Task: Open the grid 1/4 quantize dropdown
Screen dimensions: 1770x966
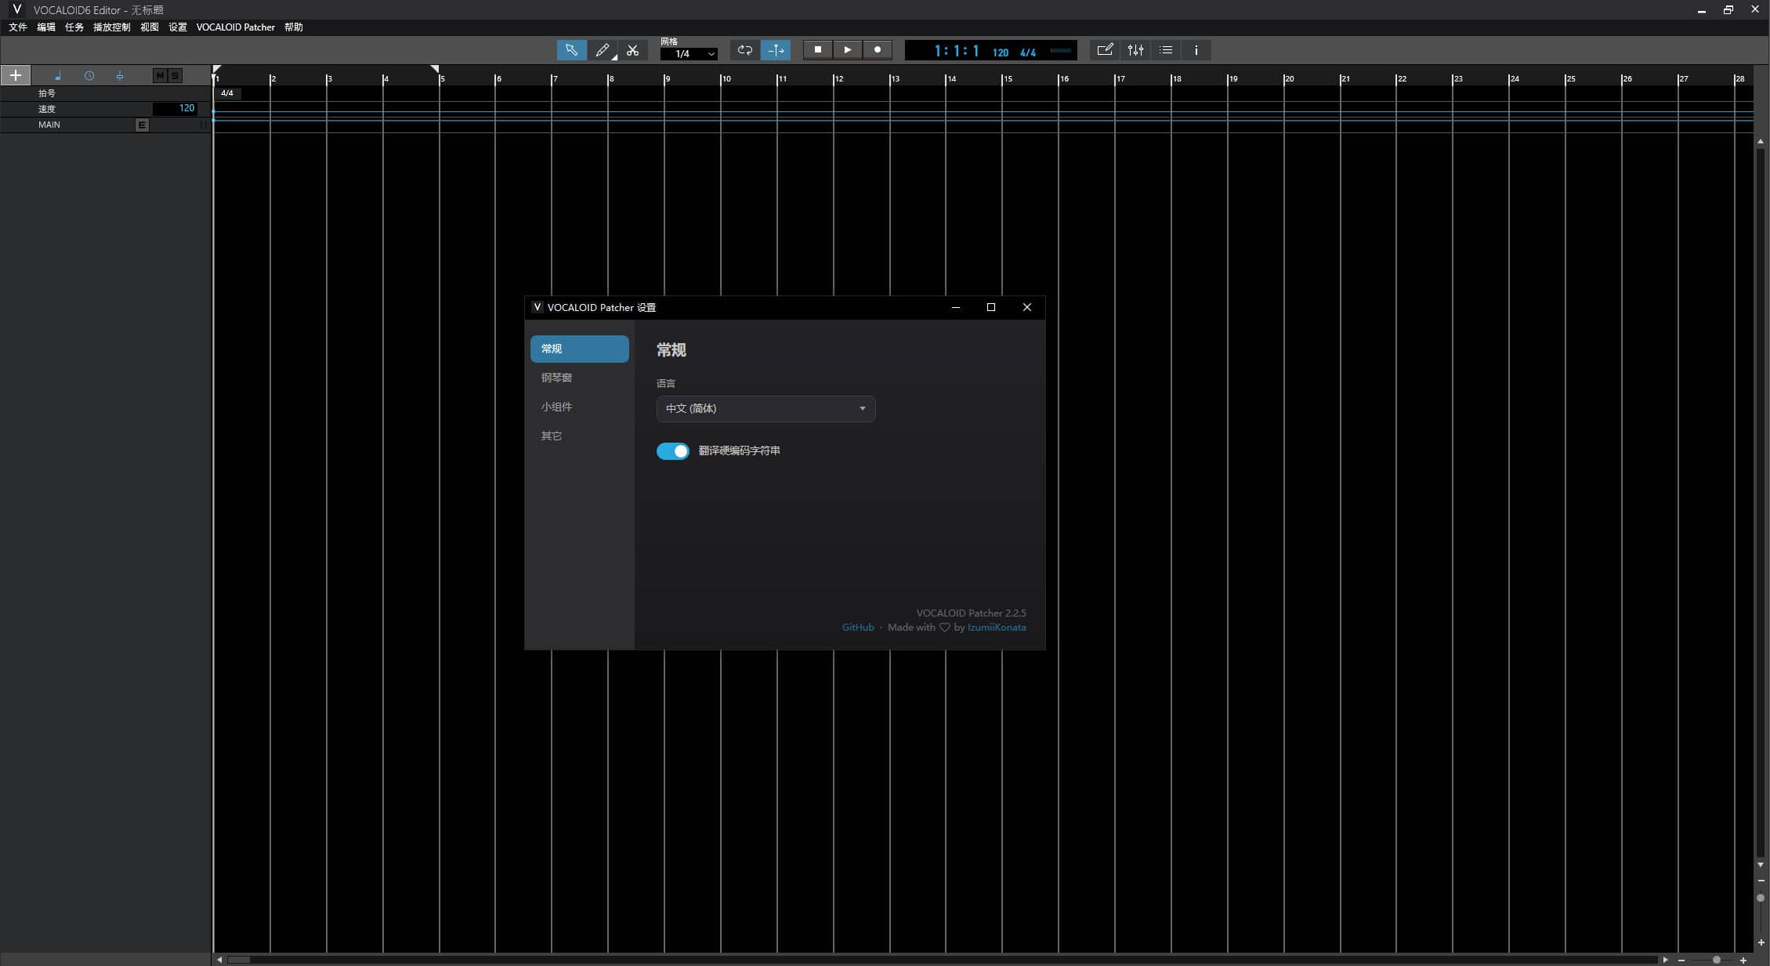Action: [x=689, y=54]
